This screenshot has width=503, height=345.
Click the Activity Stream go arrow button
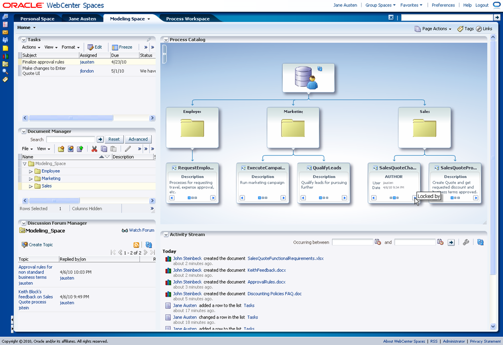click(451, 242)
